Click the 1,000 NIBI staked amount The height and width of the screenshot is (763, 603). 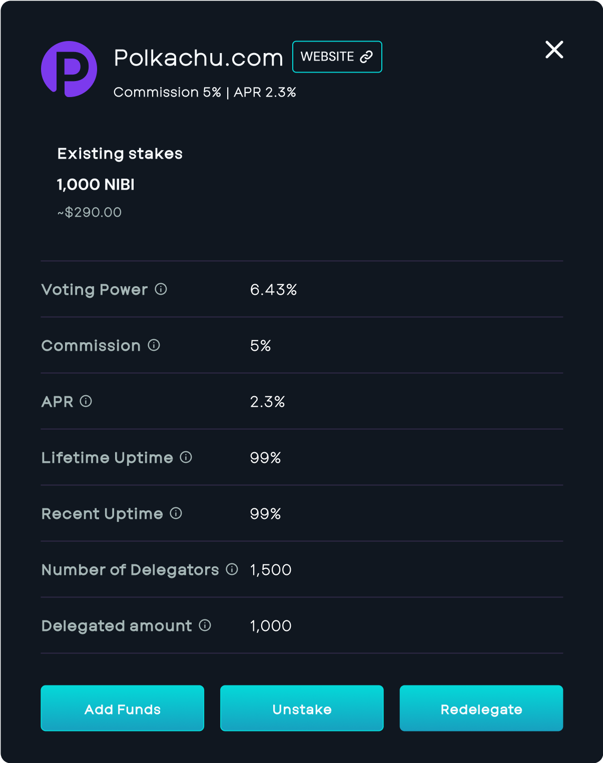[96, 185]
